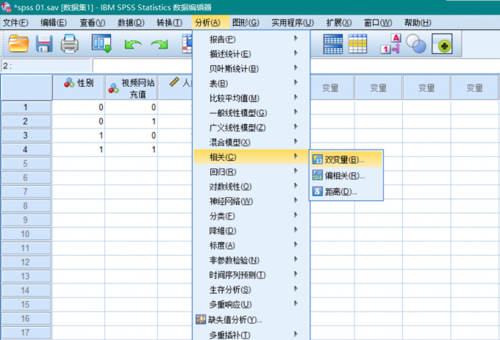The image size is (500, 340).
Task: Click the 性别 cell in row 3
Action: pyautogui.click(x=79, y=135)
